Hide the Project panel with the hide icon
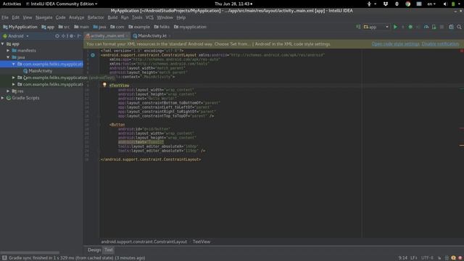Image resolution: width=464 pixels, height=261 pixels. pyautogui.click(x=79, y=36)
